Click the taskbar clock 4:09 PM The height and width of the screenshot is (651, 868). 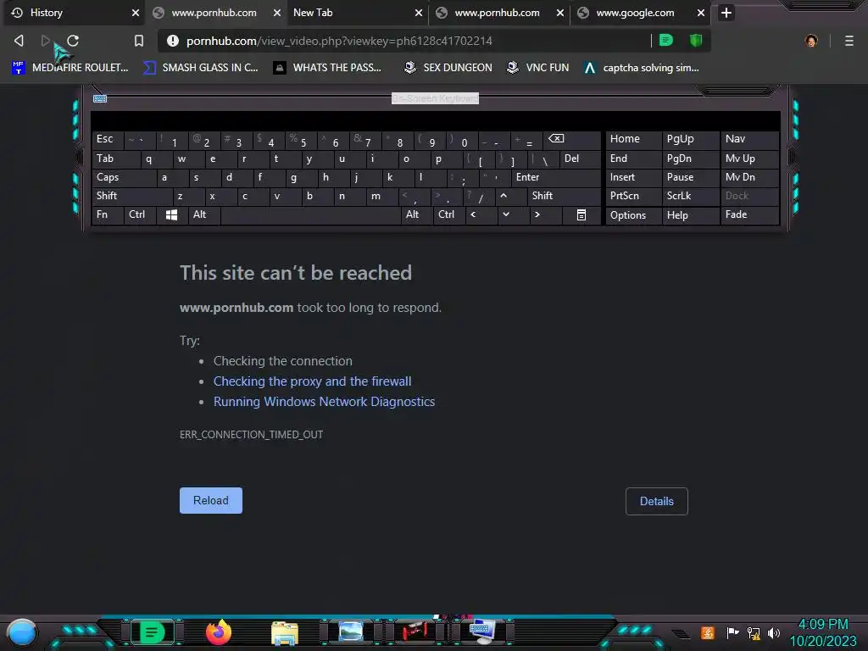click(823, 625)
